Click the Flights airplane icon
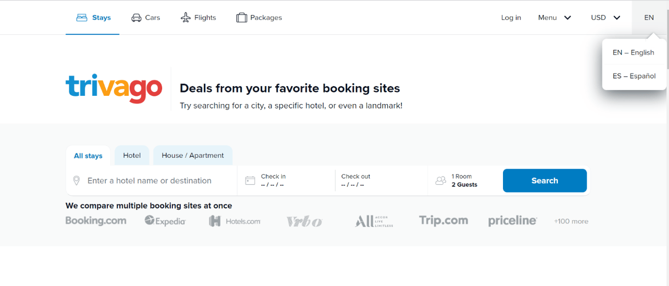The image size is (669, 286). tap(186, 18)
